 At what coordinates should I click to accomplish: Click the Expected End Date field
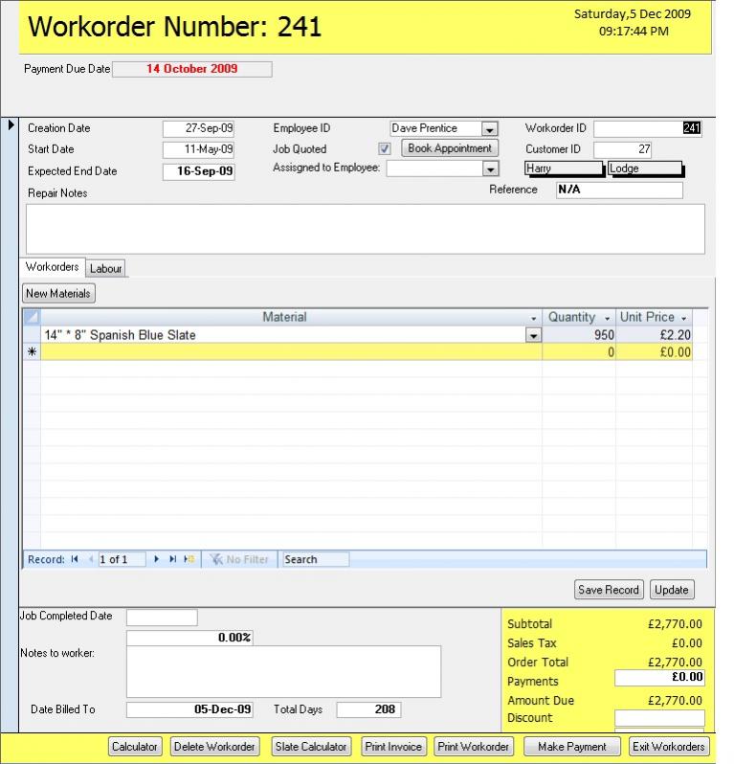coord(198,171)
